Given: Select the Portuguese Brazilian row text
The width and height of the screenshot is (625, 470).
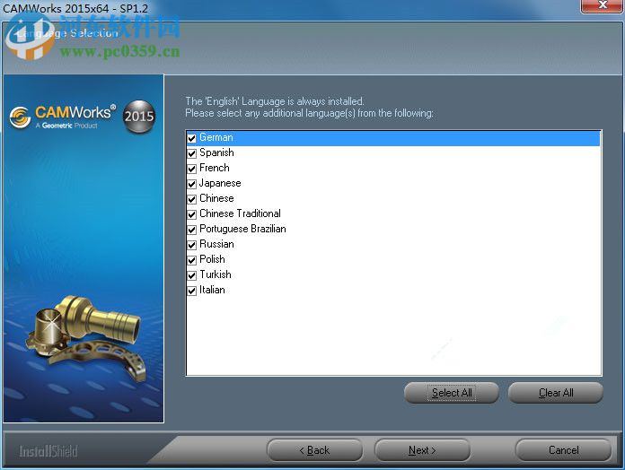Looking at the screenshot, I should click(242, 229).
